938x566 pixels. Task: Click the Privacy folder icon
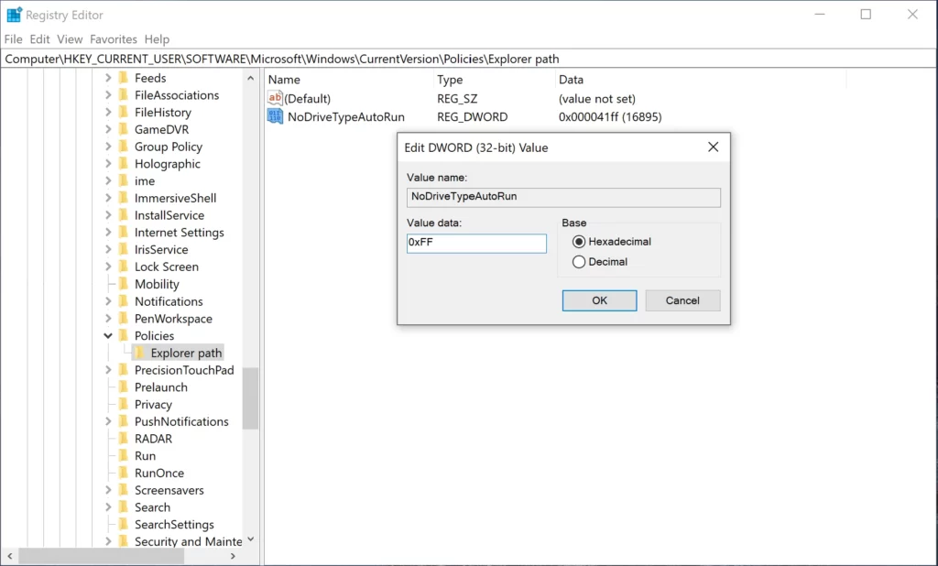[x=125, y=404]
